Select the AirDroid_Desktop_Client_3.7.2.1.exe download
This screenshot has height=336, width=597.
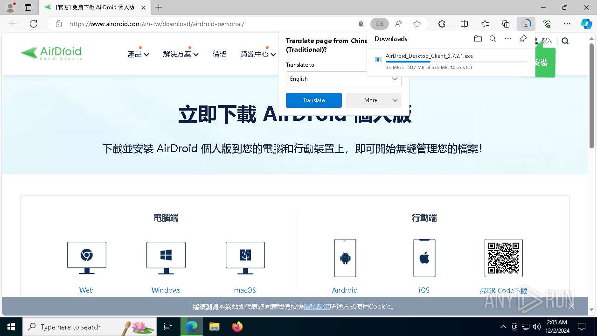(x=429, y=56)
